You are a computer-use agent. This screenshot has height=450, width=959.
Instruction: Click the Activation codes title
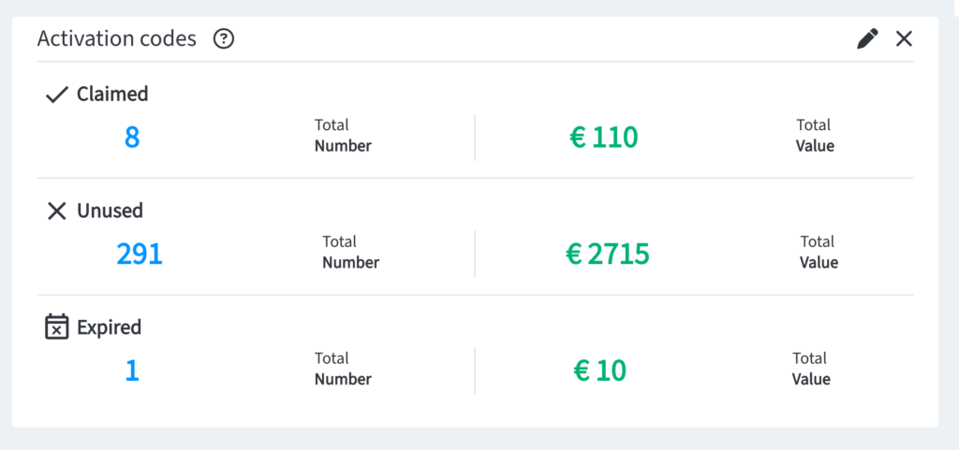(117, 39)
